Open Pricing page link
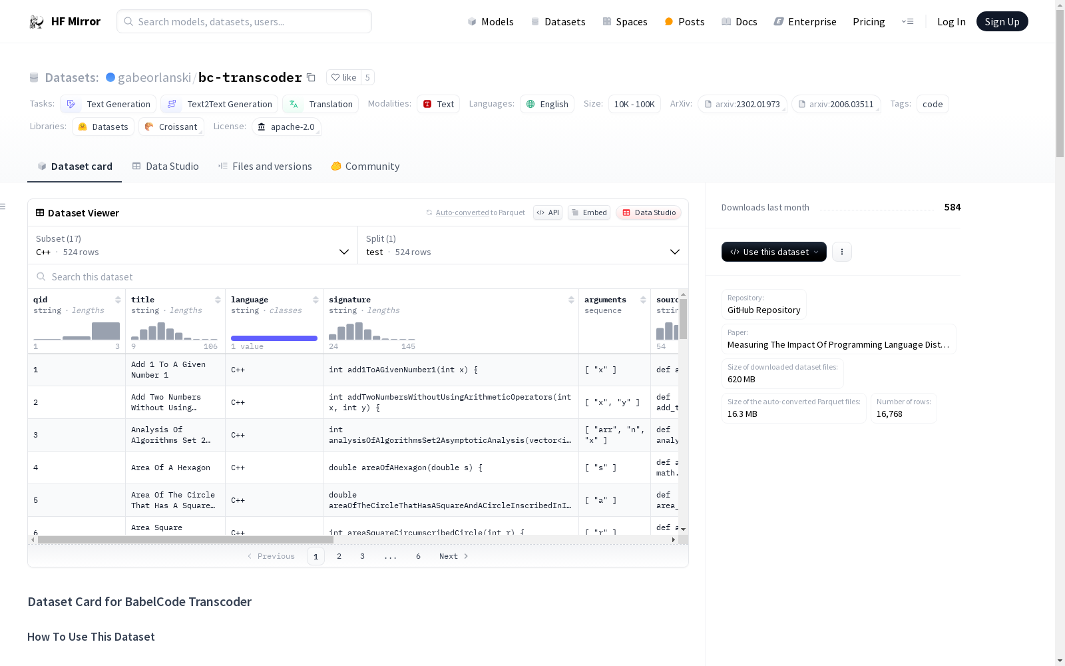The height and width of the screenshot is (666, 1065). (869, 21)
